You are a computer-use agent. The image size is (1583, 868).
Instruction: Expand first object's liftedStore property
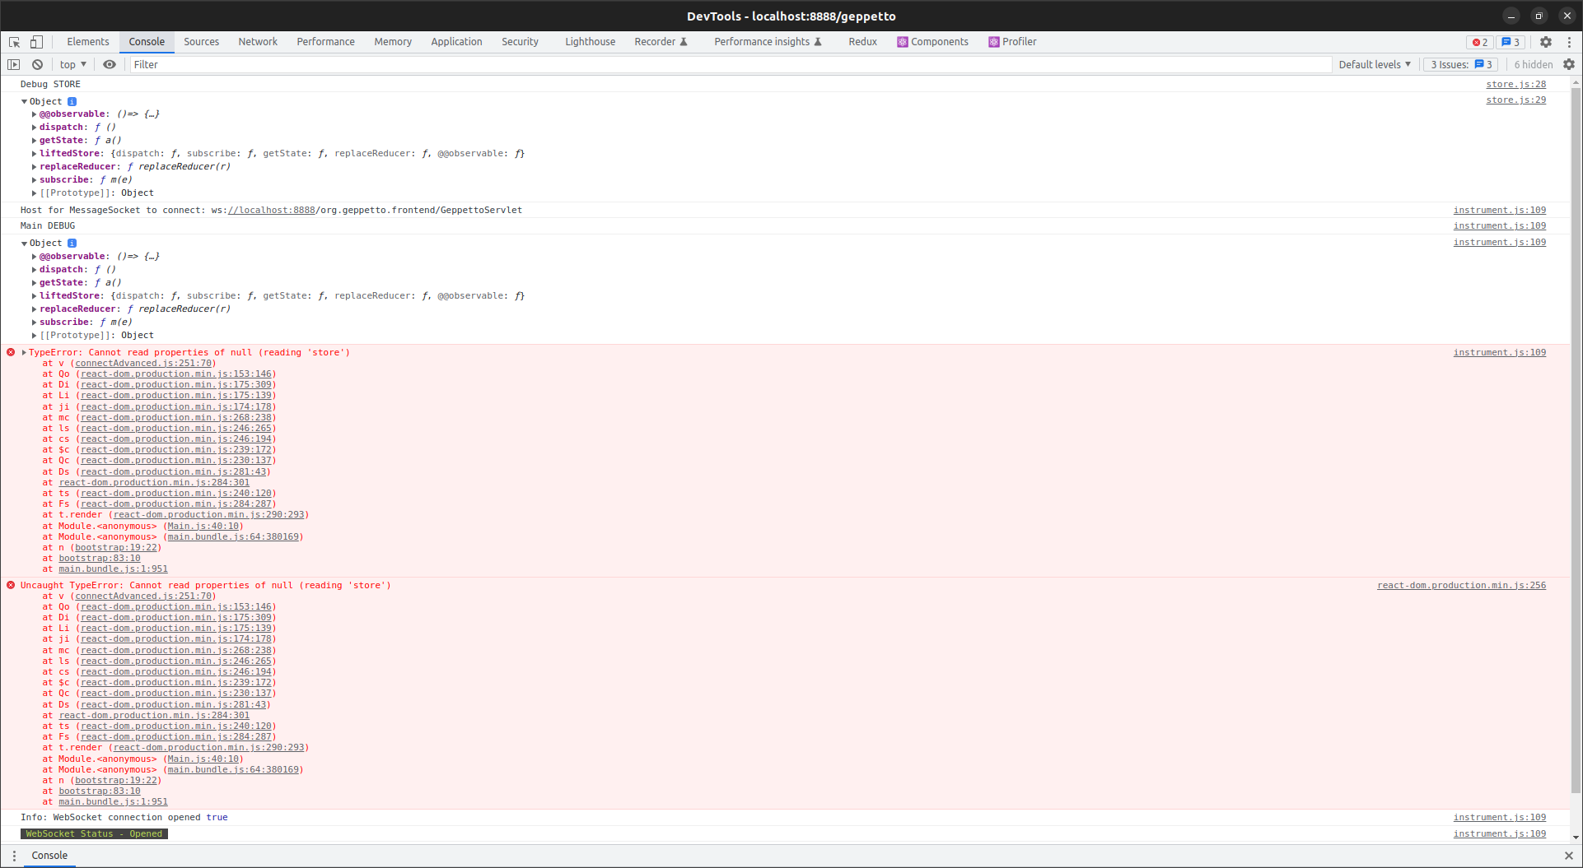34,154
